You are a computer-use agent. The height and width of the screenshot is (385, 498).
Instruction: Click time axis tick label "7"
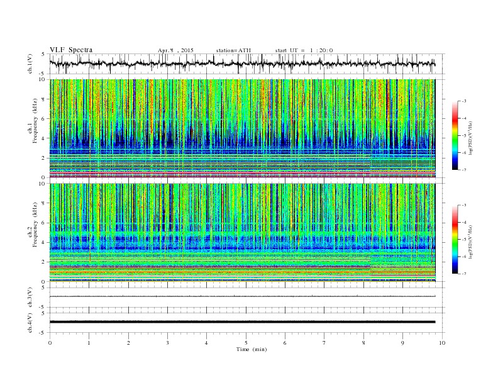pos(324,343)
